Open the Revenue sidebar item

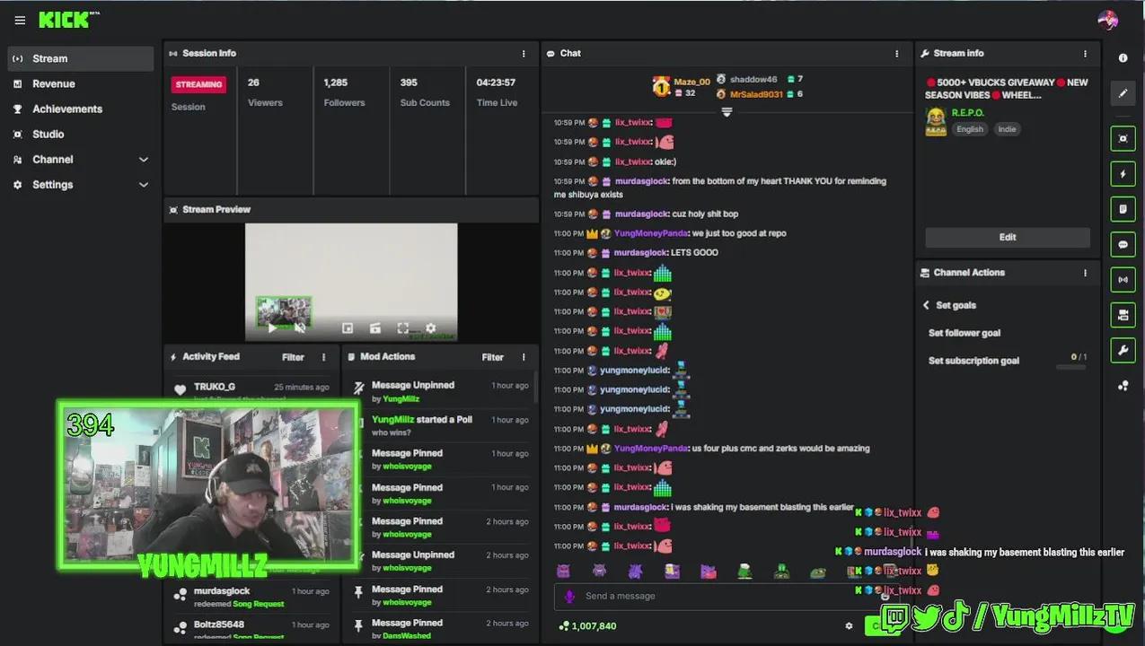point(81,84)
